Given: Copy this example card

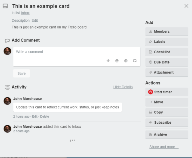Looking at the screenshot, I should tap(166, 112).
